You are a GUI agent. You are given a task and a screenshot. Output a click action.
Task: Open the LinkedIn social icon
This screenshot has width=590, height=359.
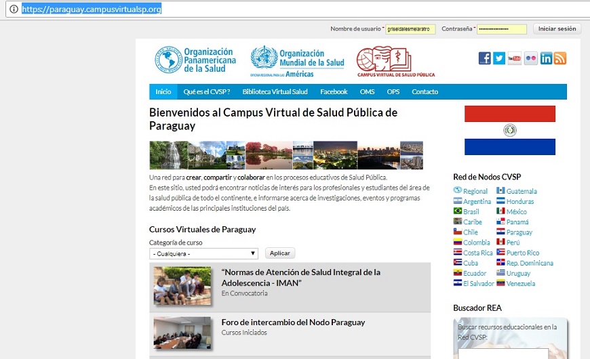[x=546, y=58]
